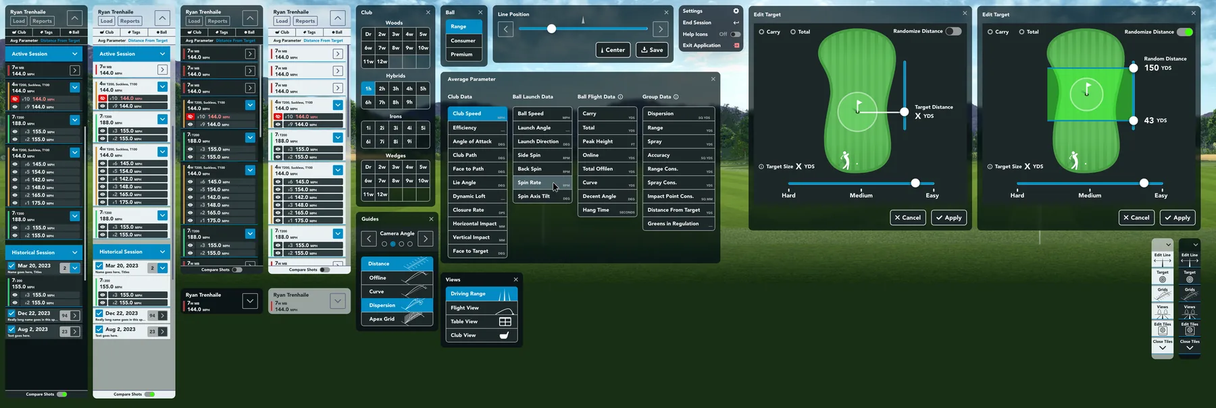The height and width of the screenshot is (408, 1216).
Task: Click the 43 YDS Random Distance handle
Action: (x=1134, y=121)
